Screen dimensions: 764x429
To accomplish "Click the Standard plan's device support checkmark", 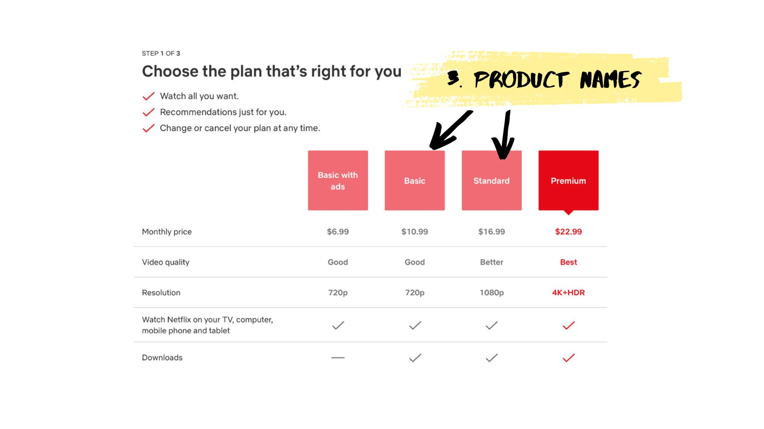I will tap(492, 325).
